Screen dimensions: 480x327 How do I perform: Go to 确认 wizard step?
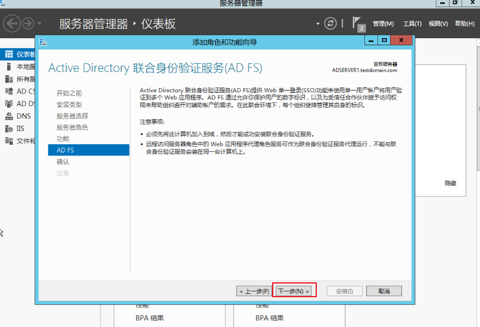point(63,161)
